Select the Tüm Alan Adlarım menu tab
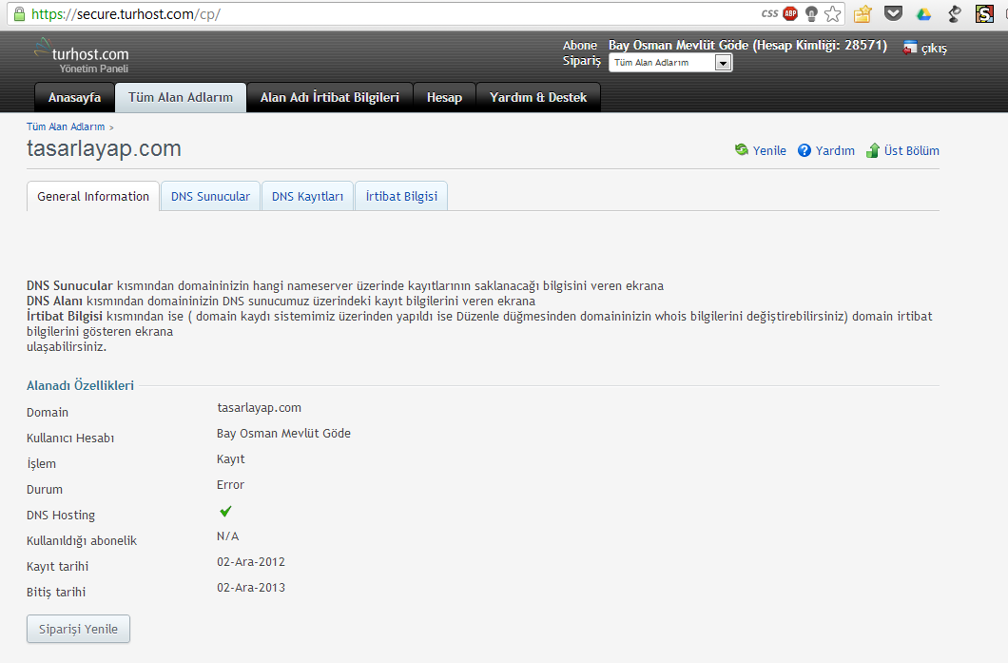 181,97
